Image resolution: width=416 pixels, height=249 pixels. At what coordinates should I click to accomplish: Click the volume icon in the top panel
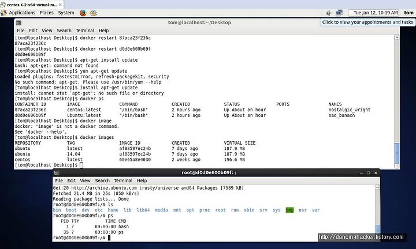click(x=328, y=13)
